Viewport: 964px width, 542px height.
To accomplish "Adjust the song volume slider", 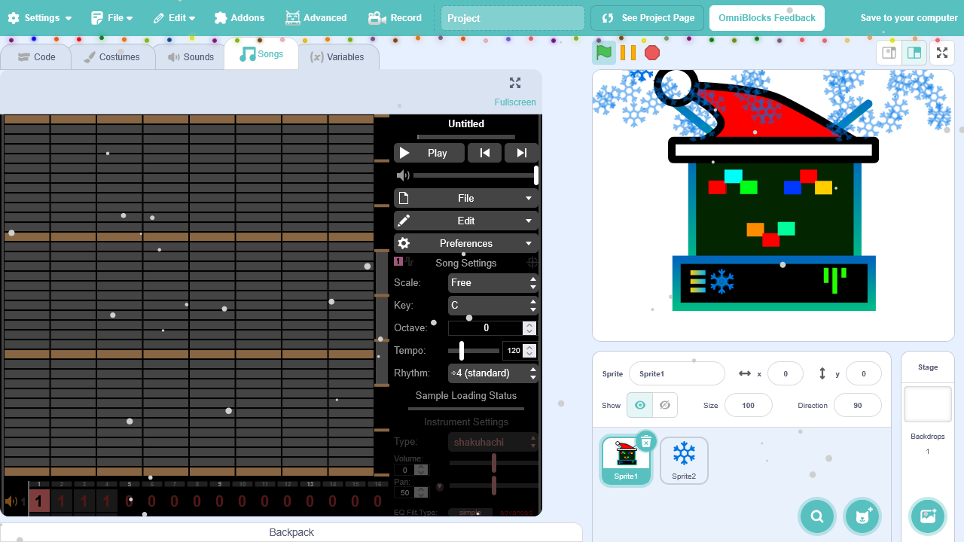I will (475, 175).
